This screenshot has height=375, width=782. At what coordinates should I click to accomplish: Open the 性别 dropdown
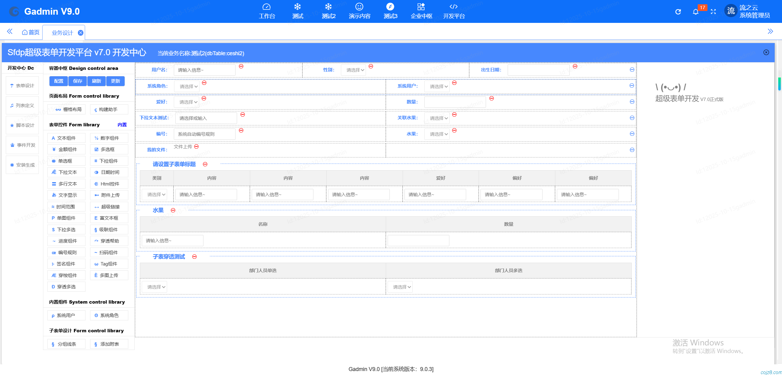click(353, 70)
